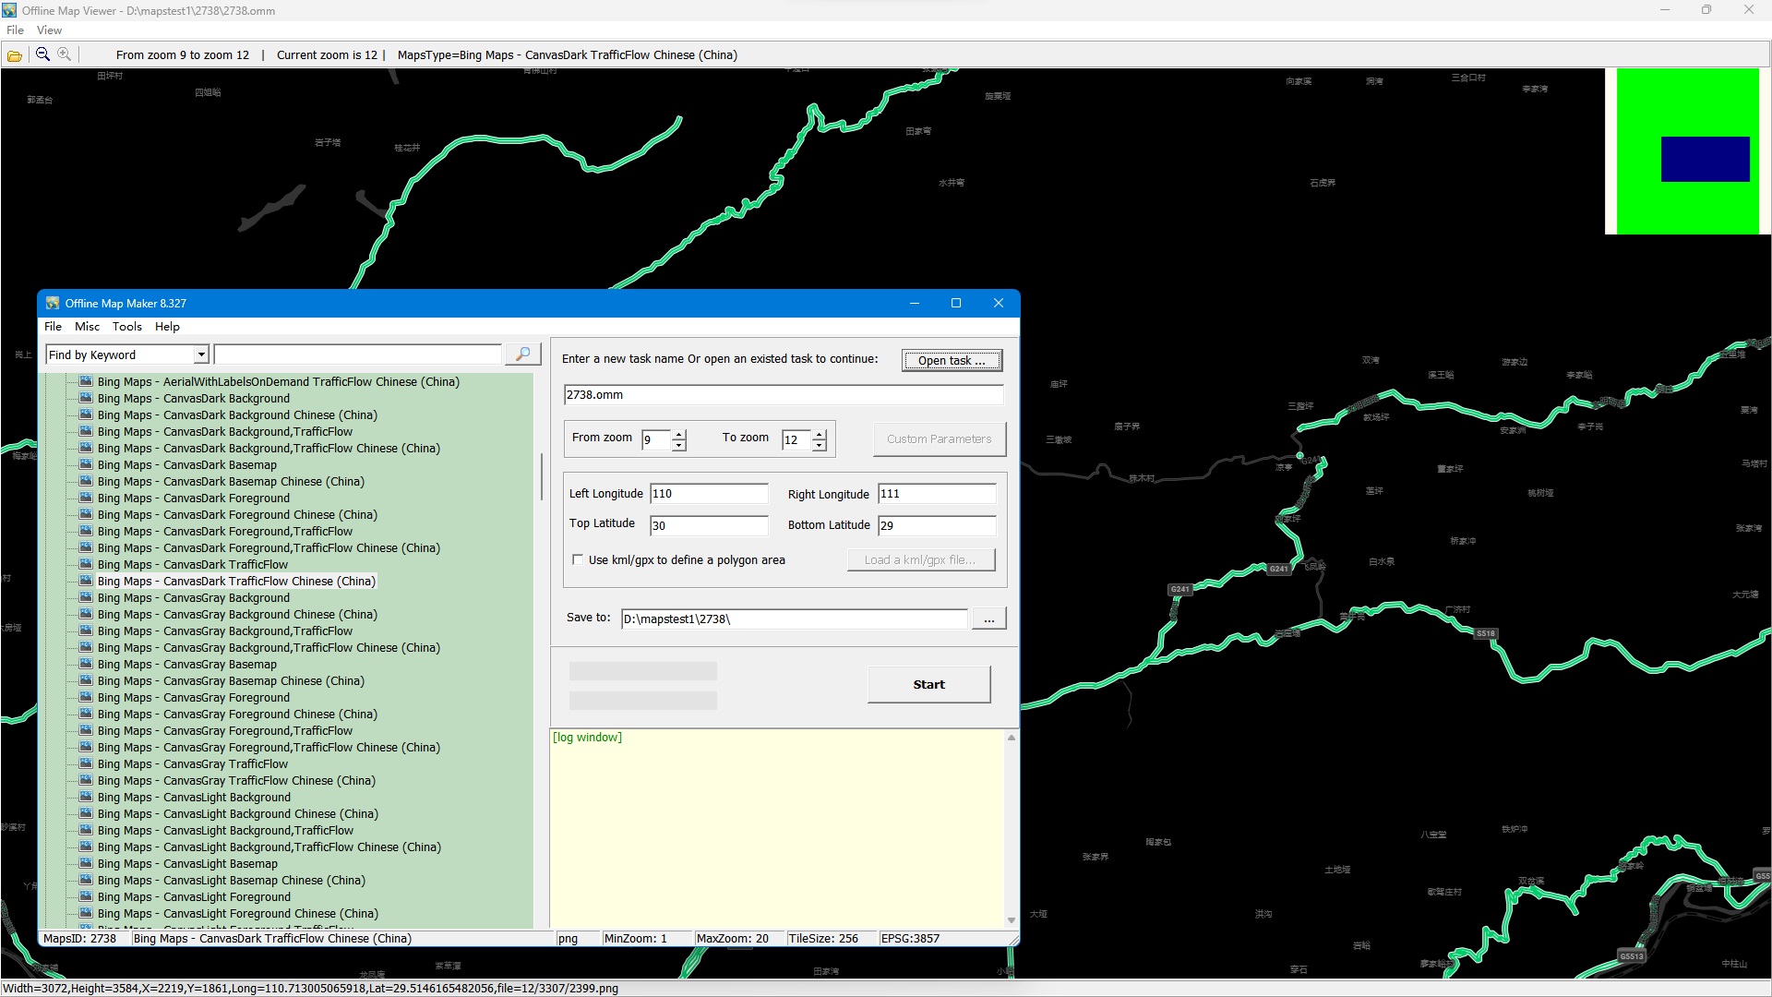Click the Open task button
Screen dimensions: 1772x997
(952, 360)
